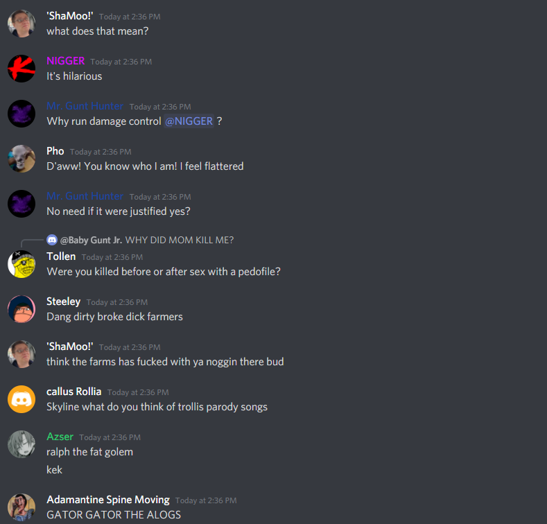The image size is (547, 524).
Task: Select the callus Rollia username
Action: [x=74, y=392]
